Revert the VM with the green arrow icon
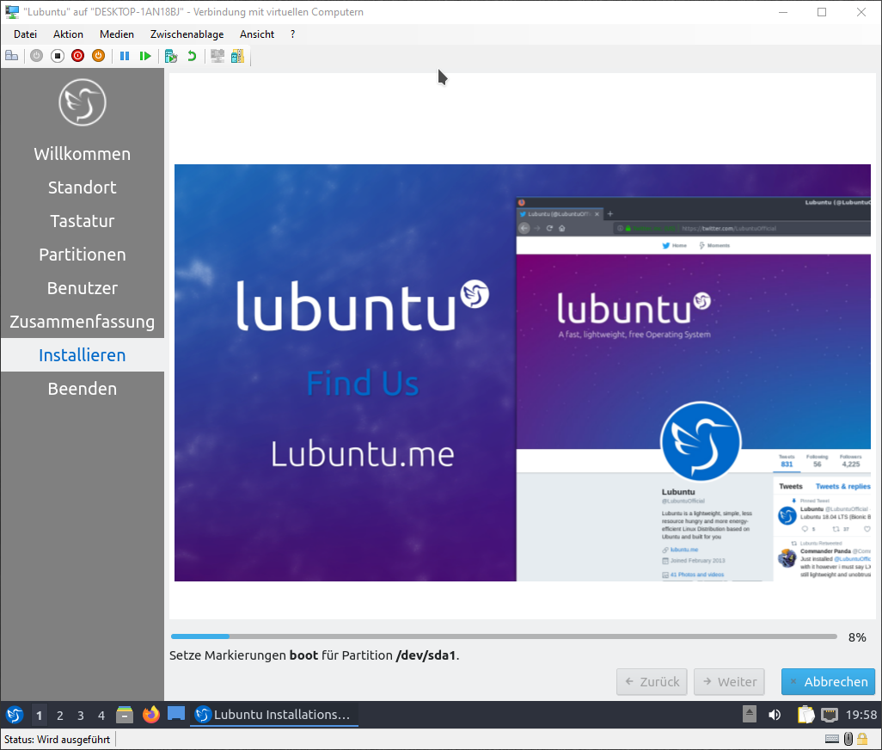The height and width of the screenshot is (750, 882). pyautogui.click(x=192, y=56)
